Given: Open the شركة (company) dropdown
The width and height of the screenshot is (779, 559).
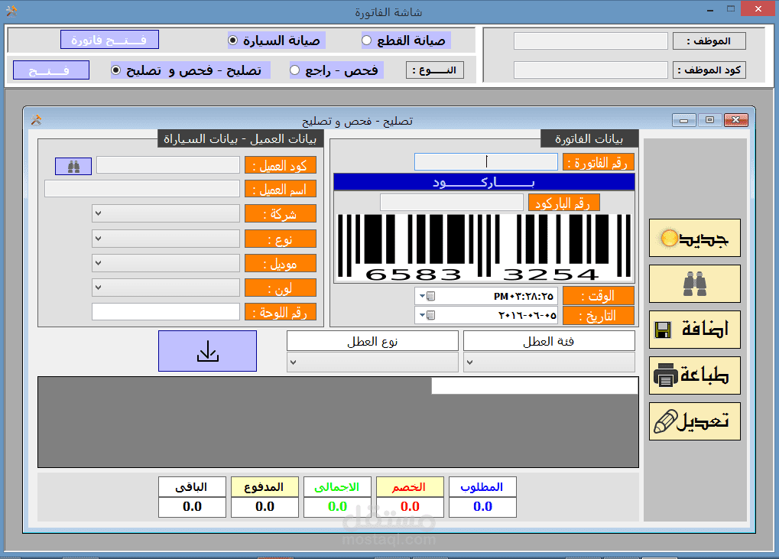Looking at the screenshot, I should pos(165,213).
